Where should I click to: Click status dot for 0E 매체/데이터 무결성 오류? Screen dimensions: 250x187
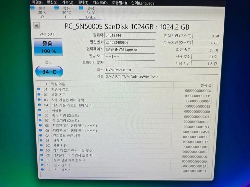pos(42,155)
